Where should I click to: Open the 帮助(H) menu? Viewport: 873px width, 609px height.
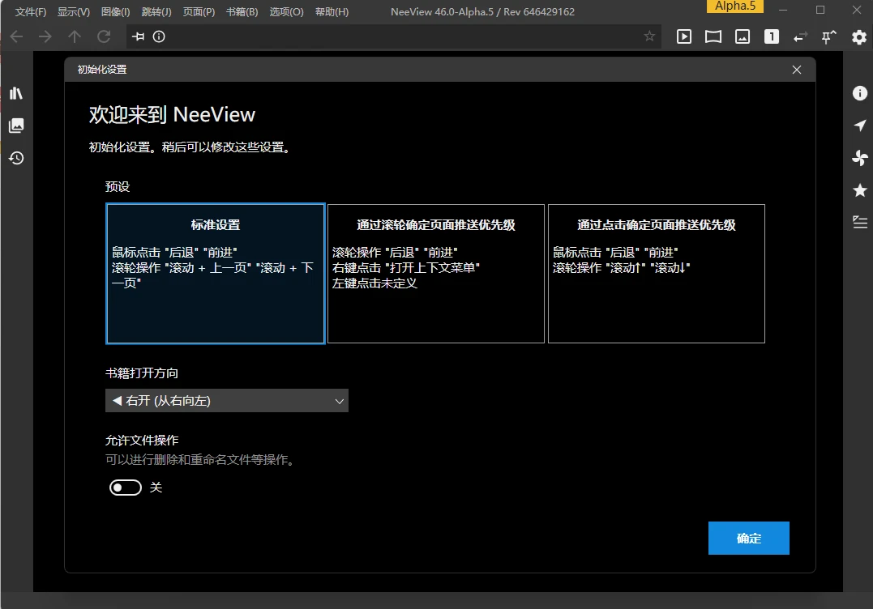tap(332, 11)
